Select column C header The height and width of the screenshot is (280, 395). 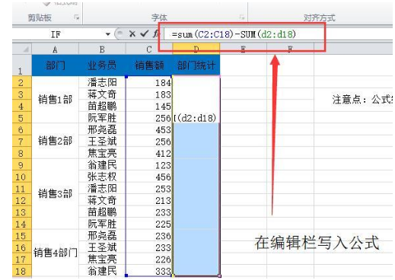point(149,49)
